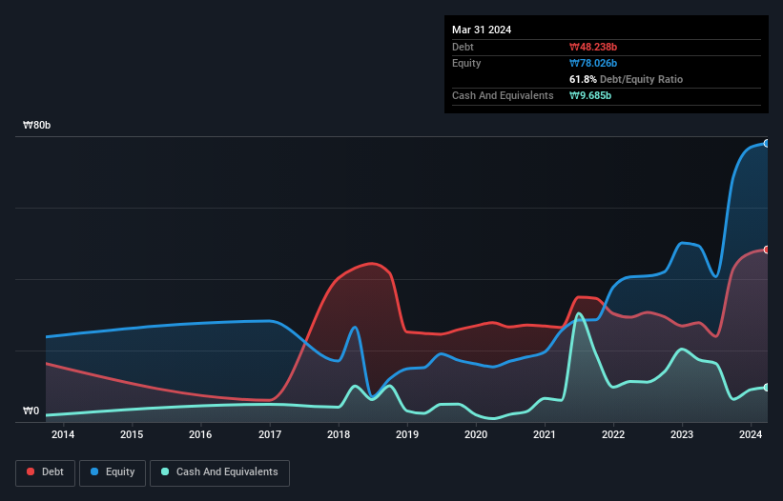
Task: Click the 2016 x-axis label
Action: coord(200,434)
